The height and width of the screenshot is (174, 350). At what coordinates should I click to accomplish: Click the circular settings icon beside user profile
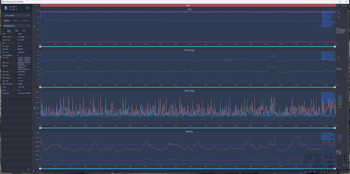(28, 8)
